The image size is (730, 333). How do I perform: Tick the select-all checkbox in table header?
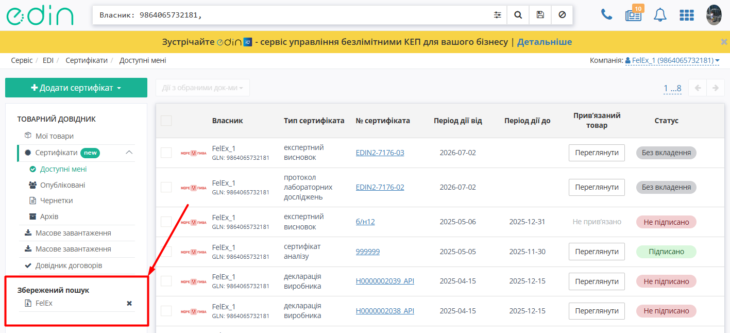coord(166,121)
